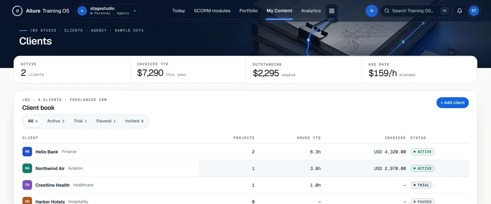Open the Helio Bank client name

(47, 152)
